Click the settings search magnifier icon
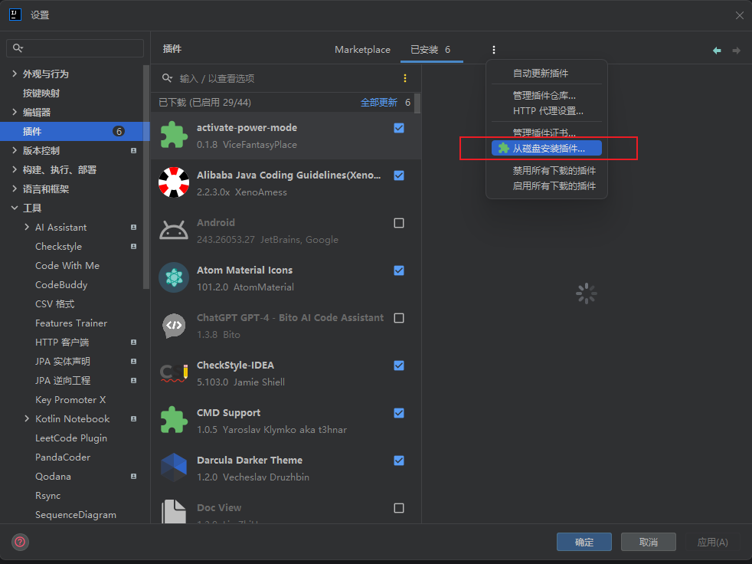 pos(18,48)
